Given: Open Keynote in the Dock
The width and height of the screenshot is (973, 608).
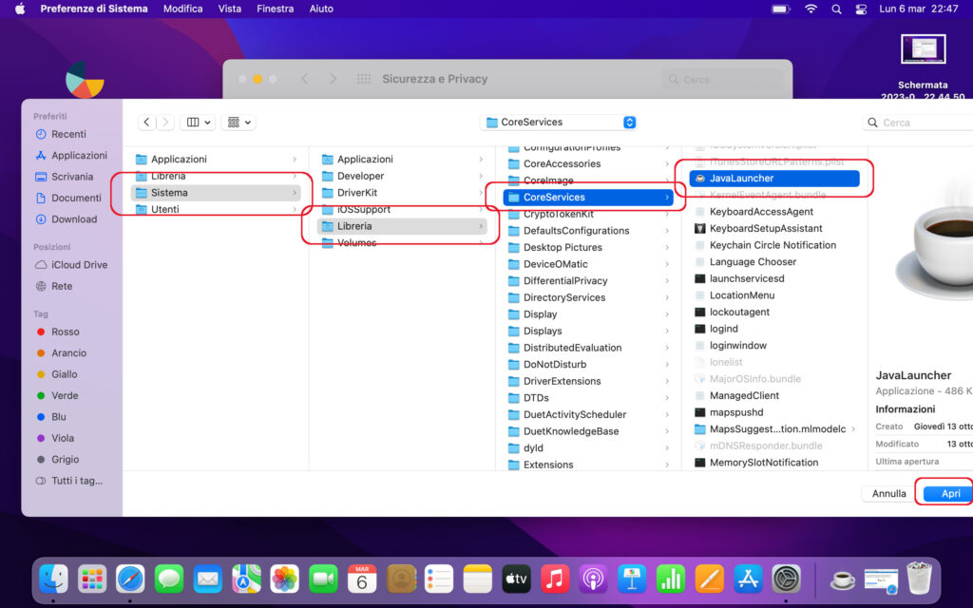Looking at the screenshot, I should pos(632,579).
